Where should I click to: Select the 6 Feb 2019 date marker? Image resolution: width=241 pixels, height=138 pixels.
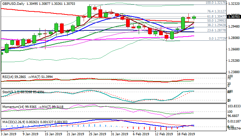pos(140,134)
